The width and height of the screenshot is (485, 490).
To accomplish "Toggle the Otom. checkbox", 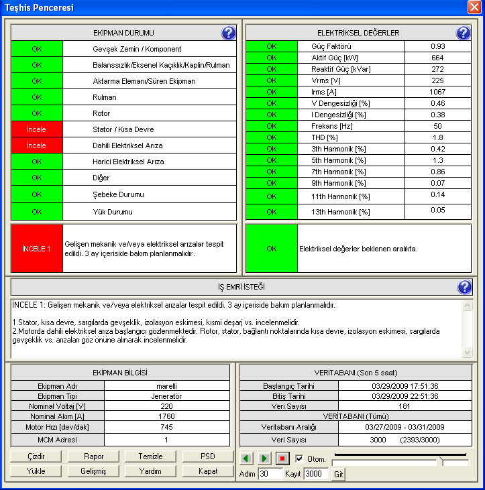I will pyautogui.click(x=299, y=459).
